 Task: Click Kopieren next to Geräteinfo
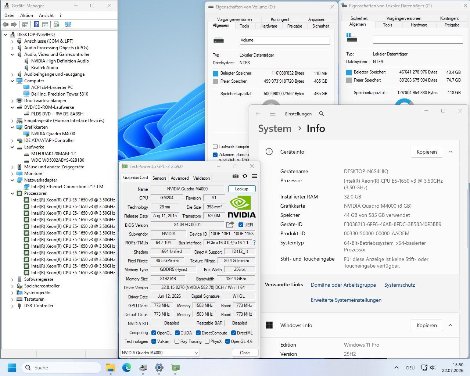427,152
